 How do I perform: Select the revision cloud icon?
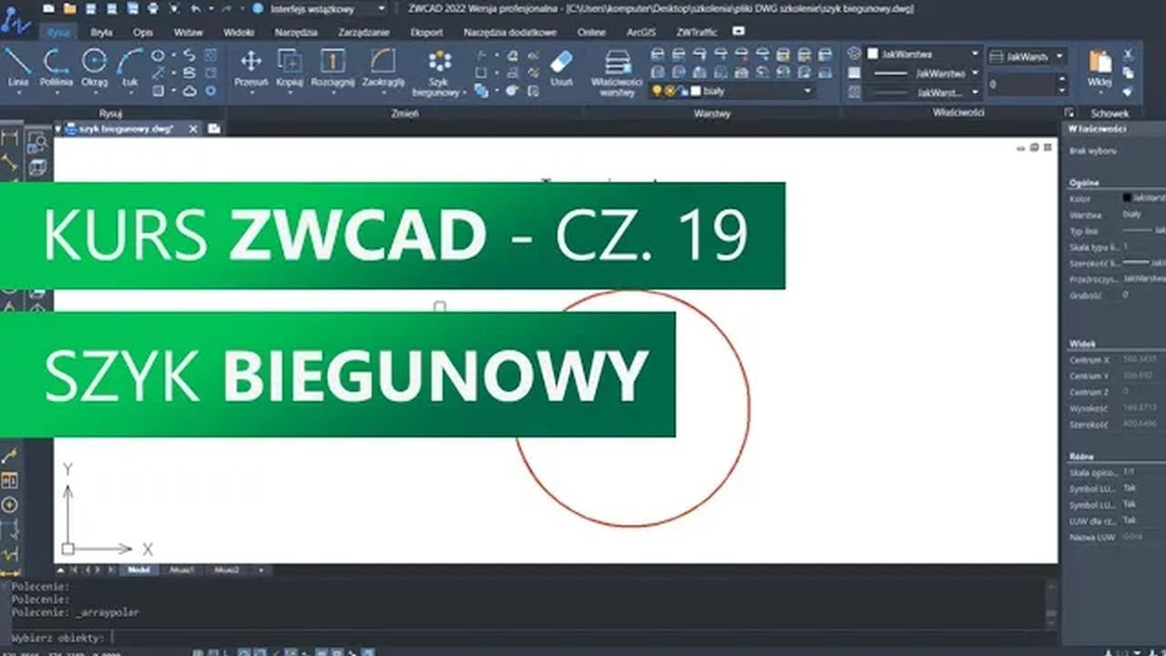[189, 90]
